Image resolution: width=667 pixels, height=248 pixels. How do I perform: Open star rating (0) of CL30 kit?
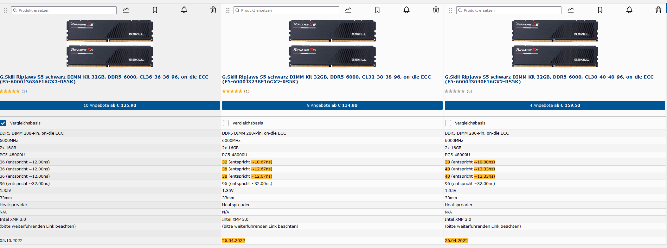[x=459, y=91]
